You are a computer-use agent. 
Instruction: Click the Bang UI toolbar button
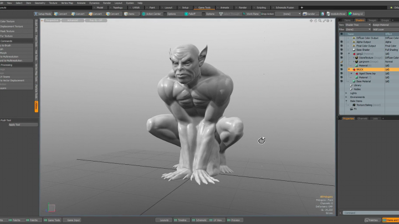coord(356,14)
